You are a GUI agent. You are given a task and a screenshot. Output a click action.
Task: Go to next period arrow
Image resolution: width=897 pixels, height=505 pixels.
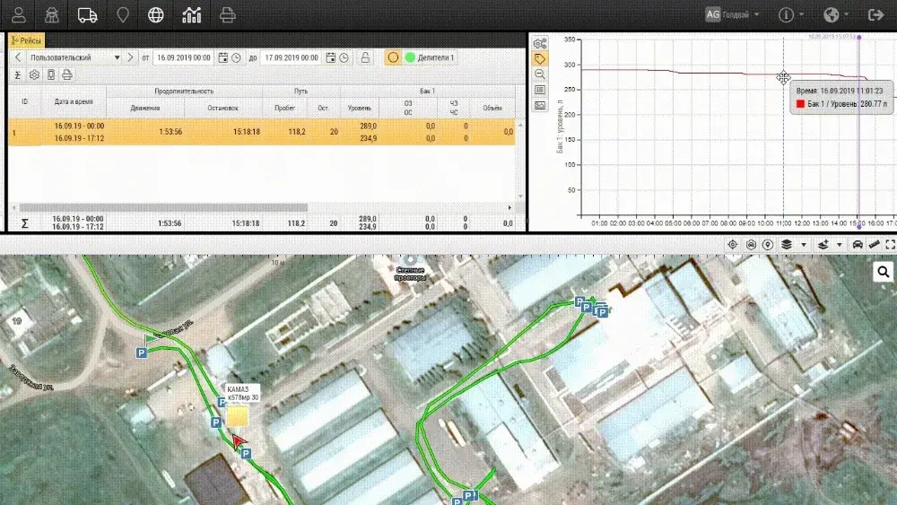tap(130, 57)
